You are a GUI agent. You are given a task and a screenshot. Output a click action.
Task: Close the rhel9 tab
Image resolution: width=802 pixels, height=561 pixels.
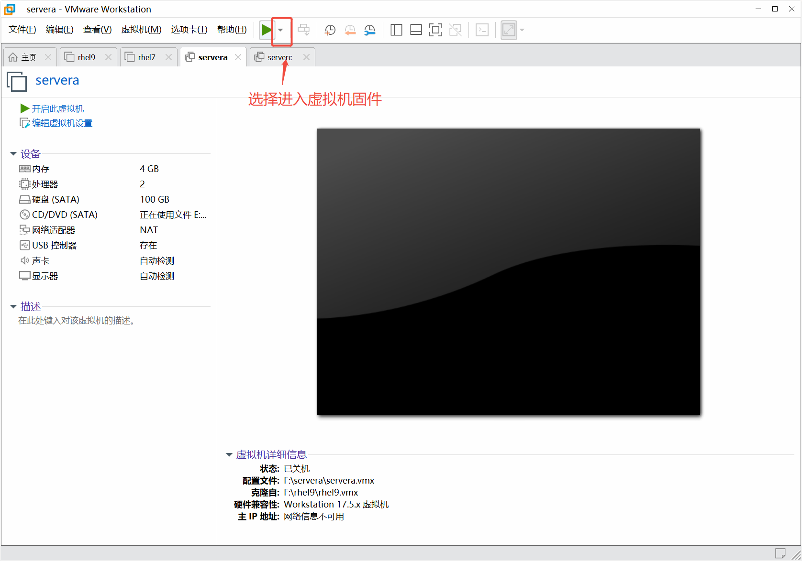click(x=108, y=57)
